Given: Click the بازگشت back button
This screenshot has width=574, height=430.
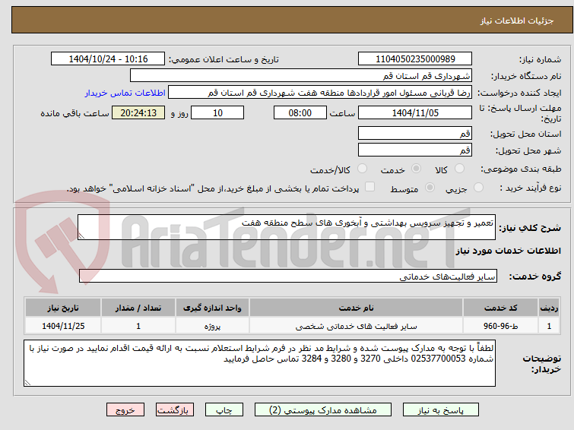Looking at the screenshot, I should (174, 410).
